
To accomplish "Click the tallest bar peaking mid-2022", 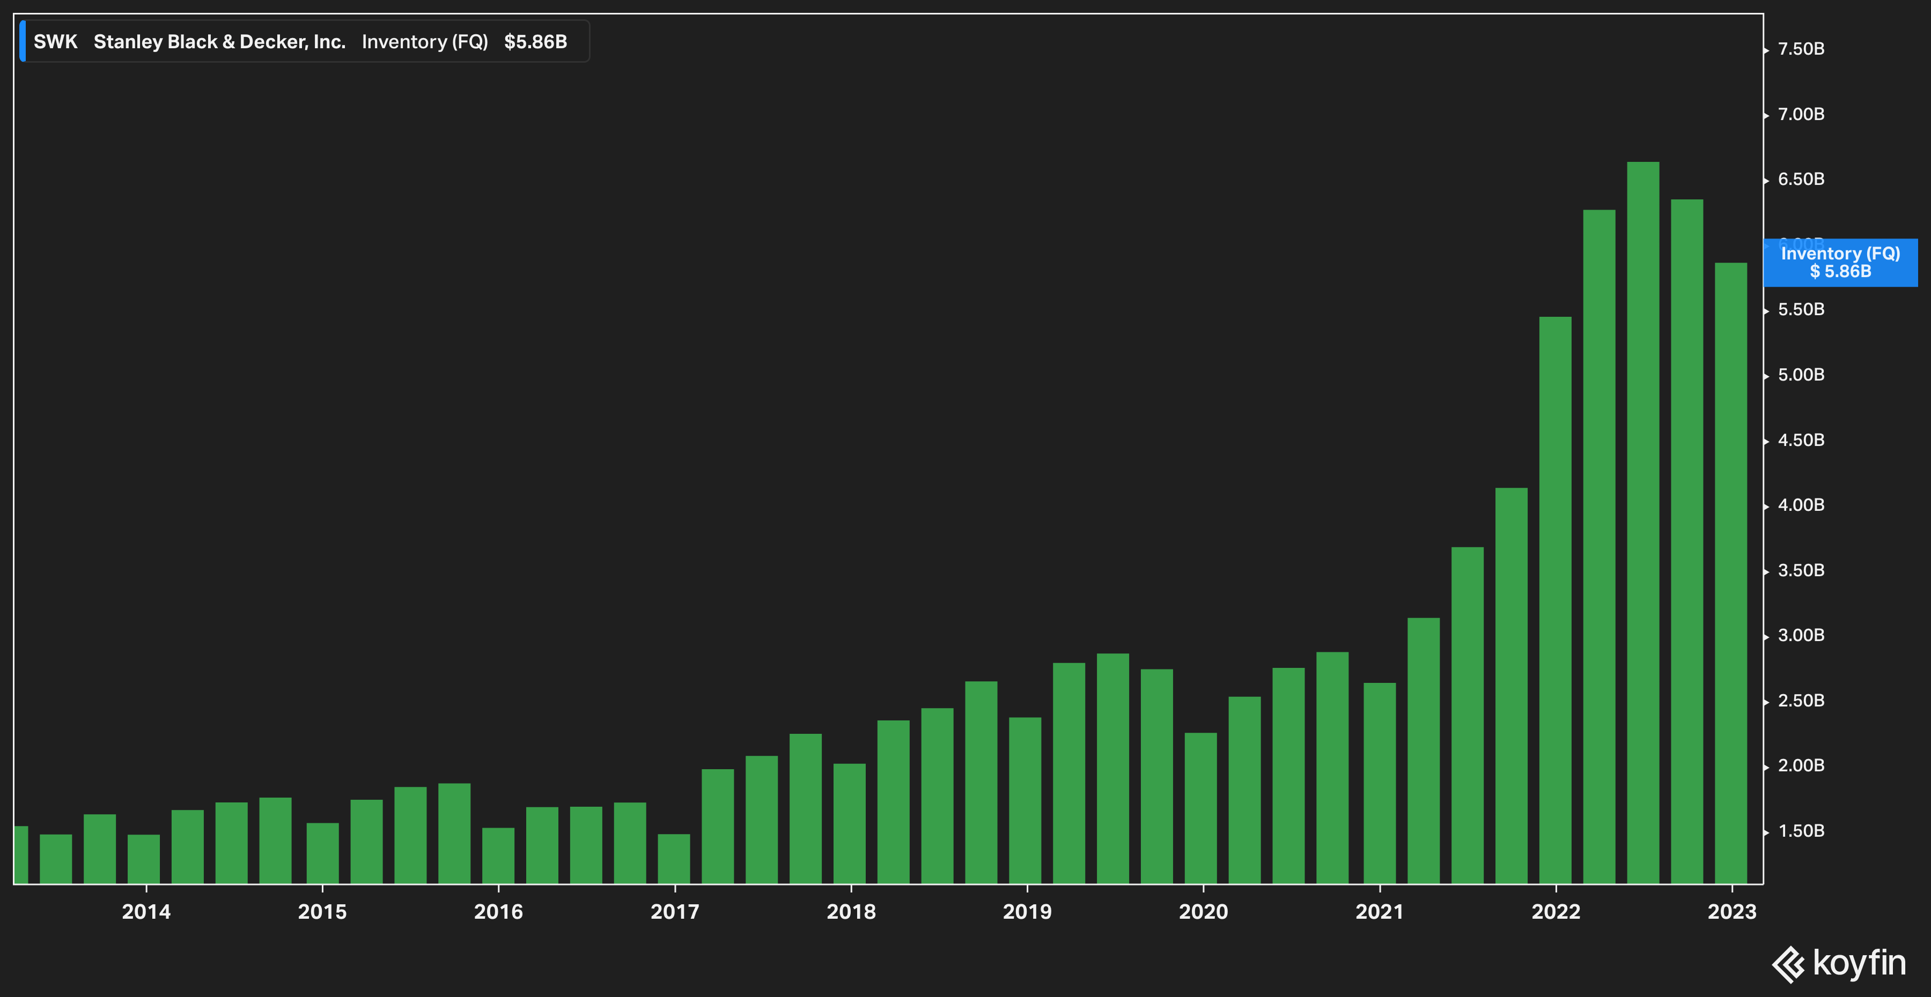I will [1643, 523].
